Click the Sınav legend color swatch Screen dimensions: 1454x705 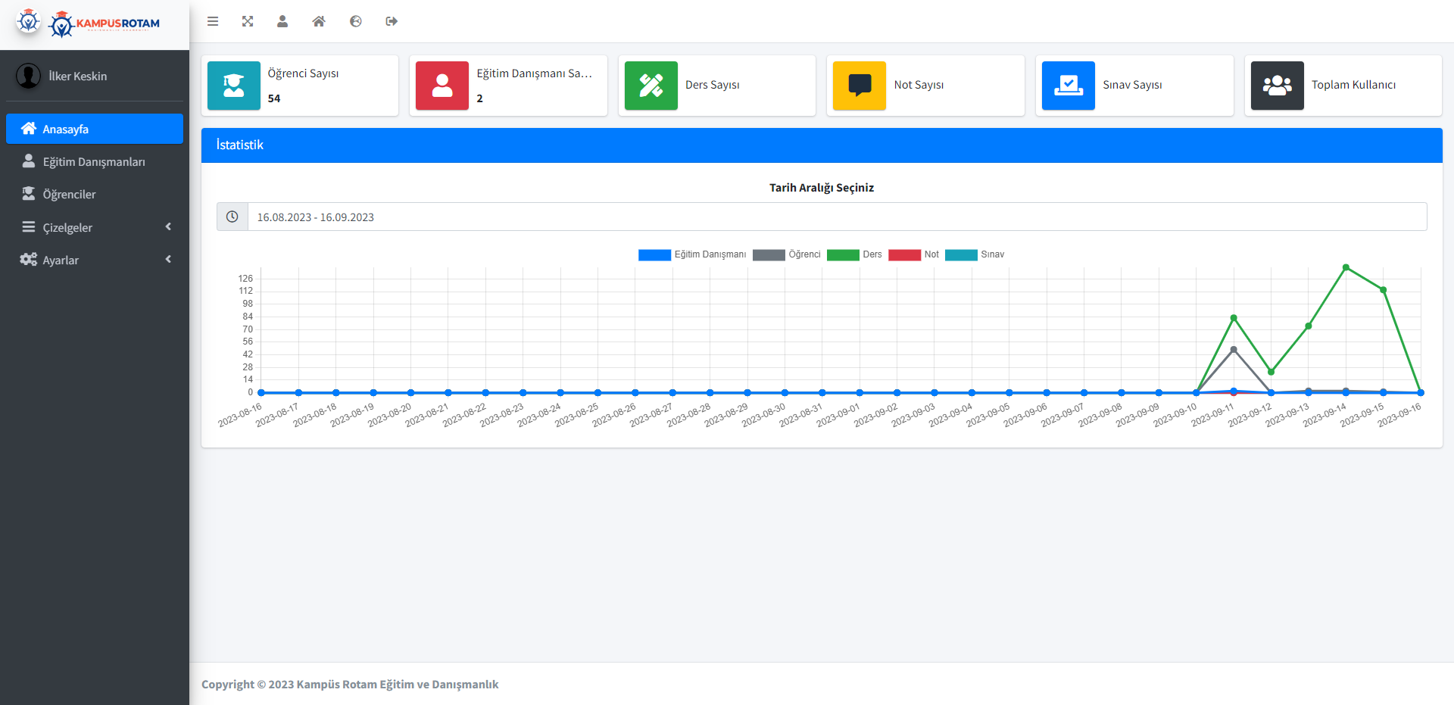pos(961,254)
